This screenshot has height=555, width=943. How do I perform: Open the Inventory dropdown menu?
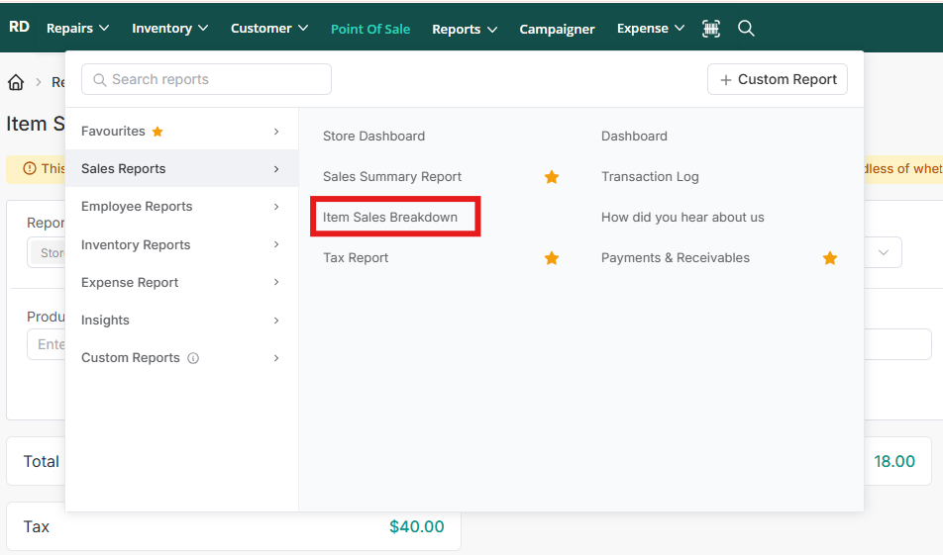169,29
